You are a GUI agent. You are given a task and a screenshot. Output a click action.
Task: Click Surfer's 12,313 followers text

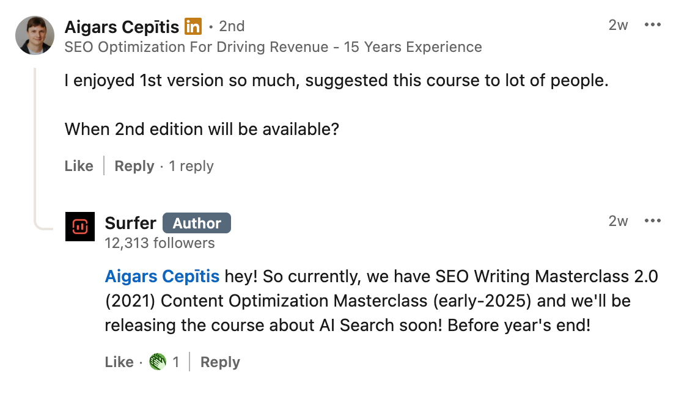tap(160, 243)
